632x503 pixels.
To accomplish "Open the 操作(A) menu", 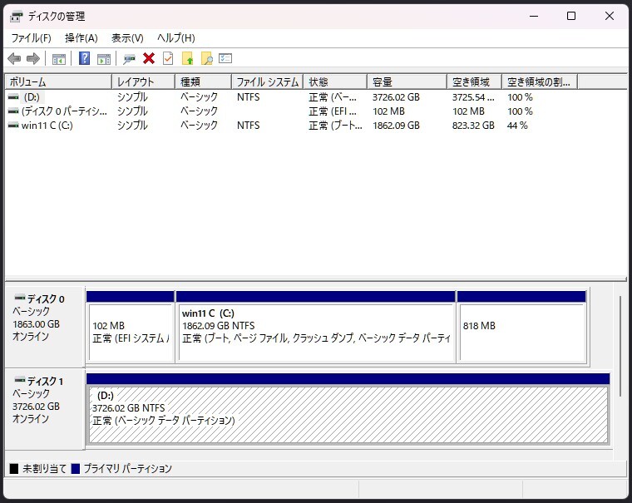I will tap(81, 38).
